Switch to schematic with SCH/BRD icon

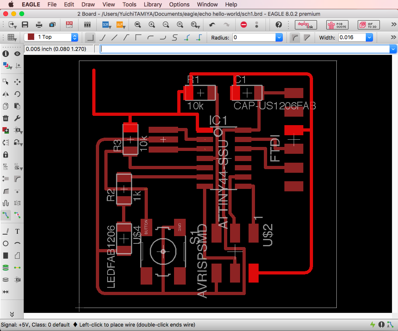69,25
